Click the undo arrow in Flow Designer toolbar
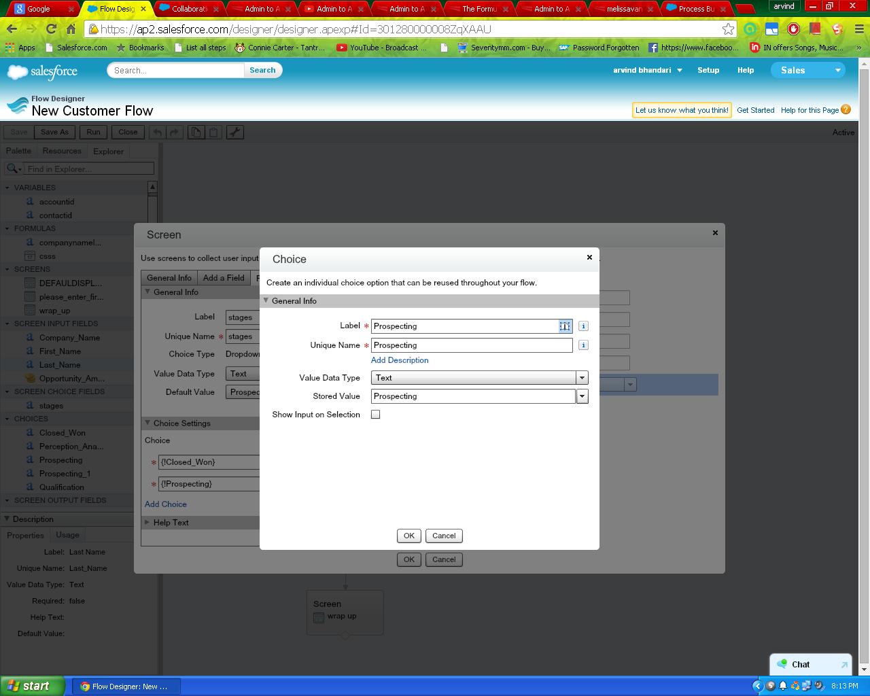Image resolution: width=870 pixels, height=696 pixels. point(158,132)
